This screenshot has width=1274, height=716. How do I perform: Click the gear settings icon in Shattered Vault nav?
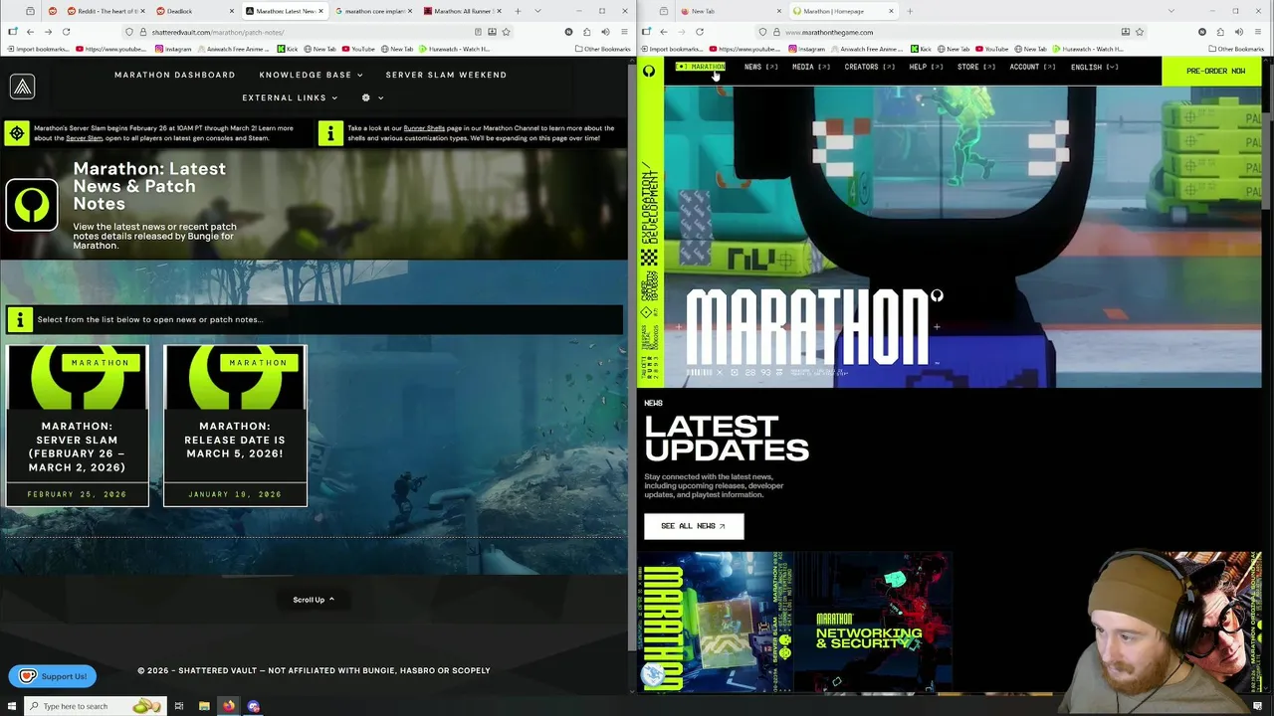(x=365, y=97)
